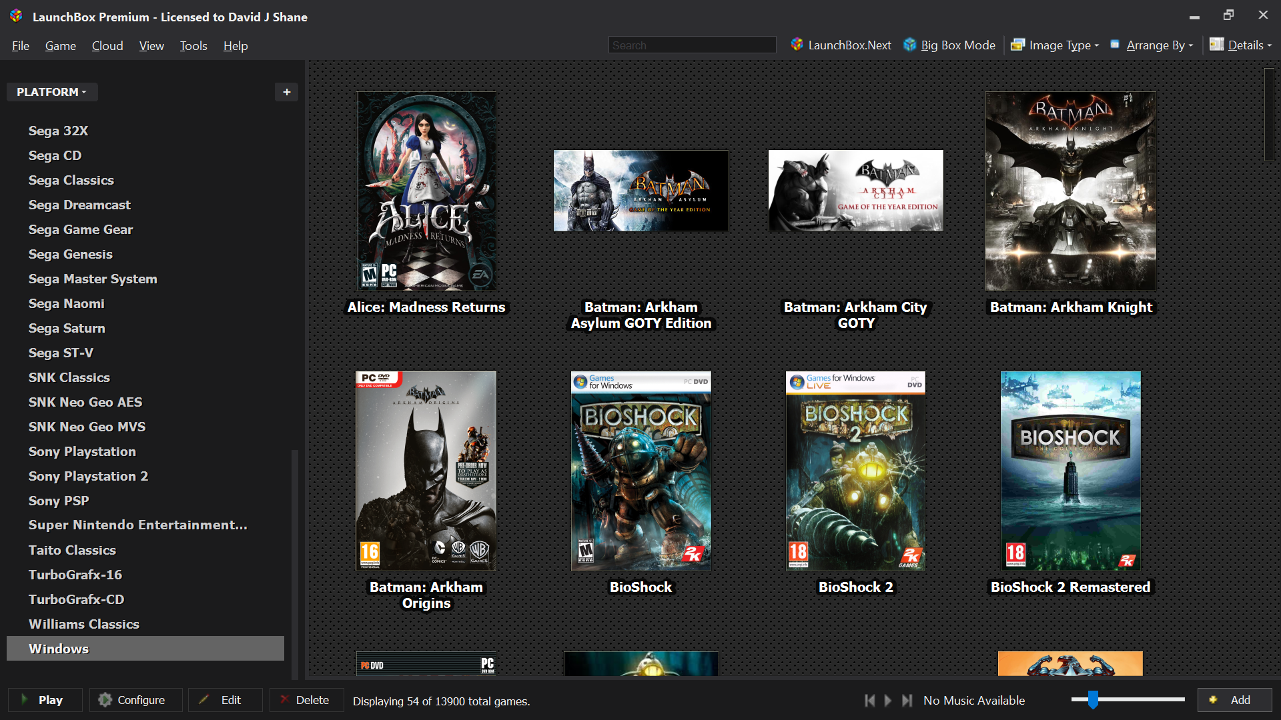Select the Windows platform
This screenshot has height=720, width=1281.
coord(145,649)
